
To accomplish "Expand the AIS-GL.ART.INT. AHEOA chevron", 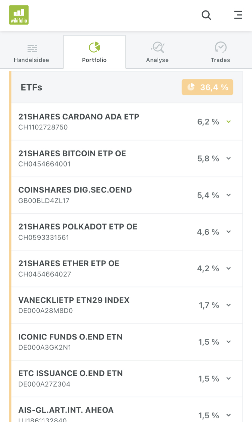I will pos(229,415).
